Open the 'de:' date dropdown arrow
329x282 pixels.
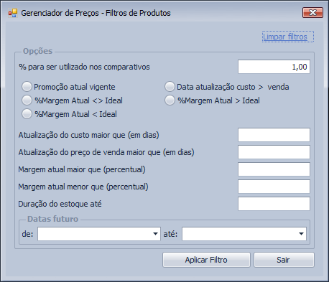[155, 234]
